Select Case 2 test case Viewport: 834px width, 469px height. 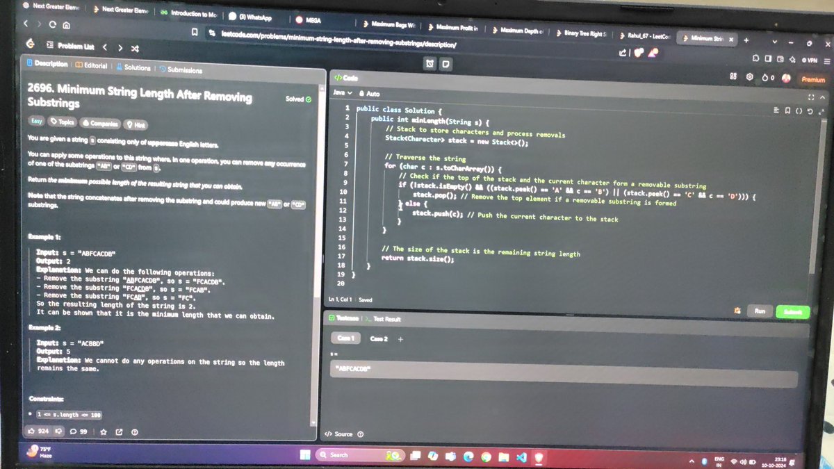click(378, 338)
